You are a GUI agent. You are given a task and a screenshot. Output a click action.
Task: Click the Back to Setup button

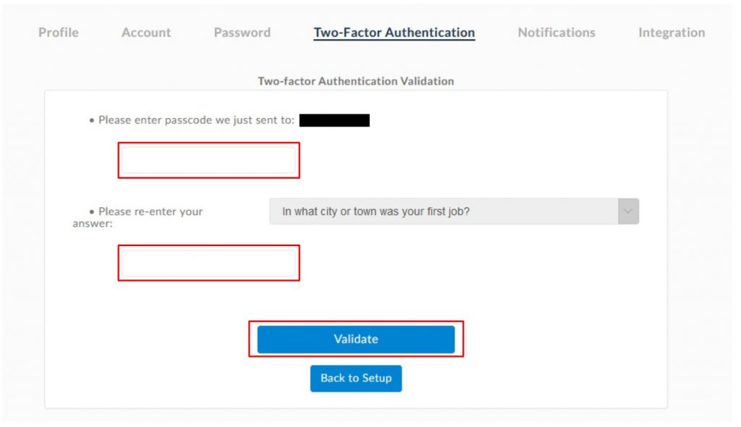click(x=355, y=378)
